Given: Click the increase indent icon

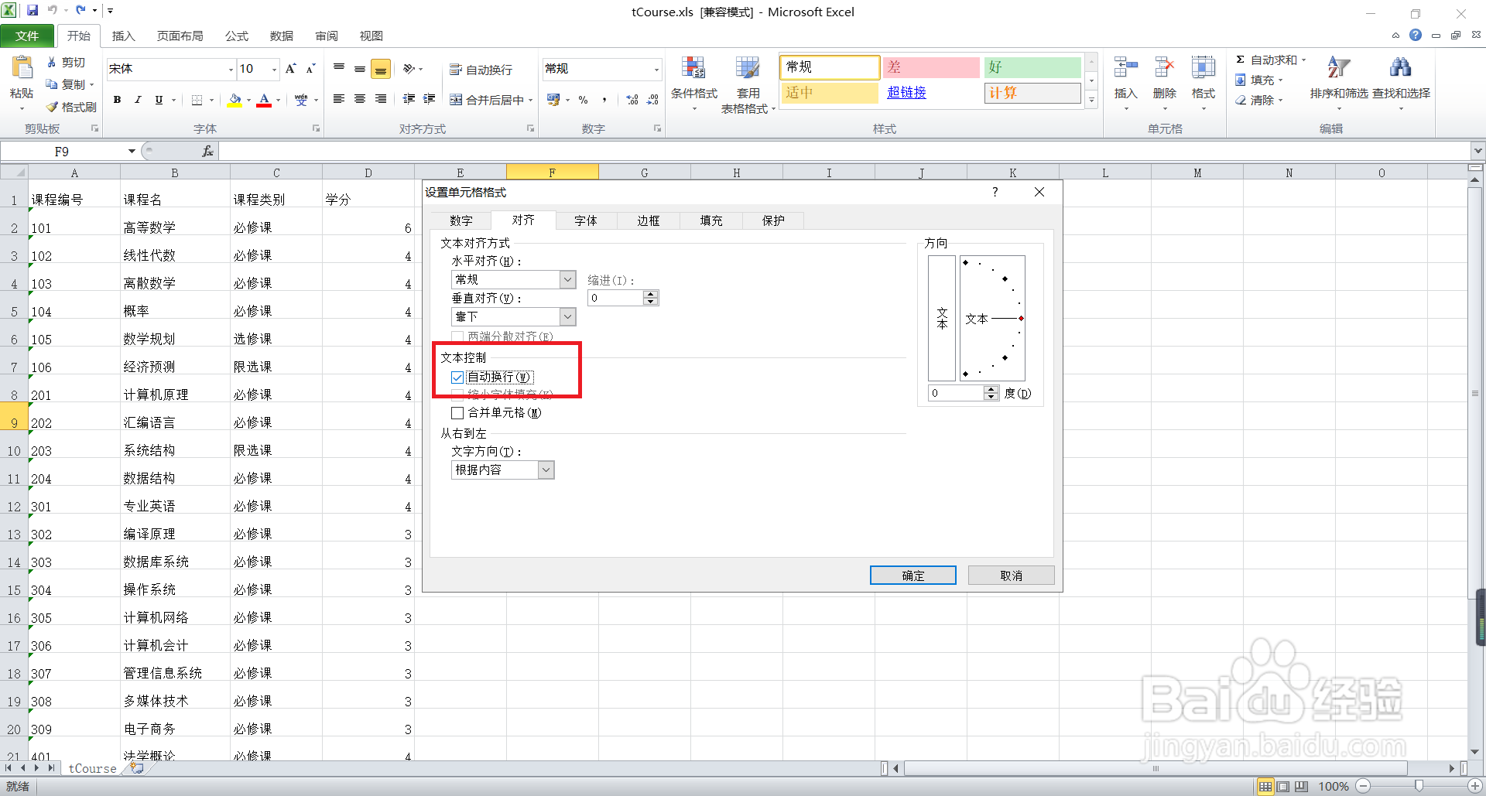Looking at the screenshot, I should [430, 99].
